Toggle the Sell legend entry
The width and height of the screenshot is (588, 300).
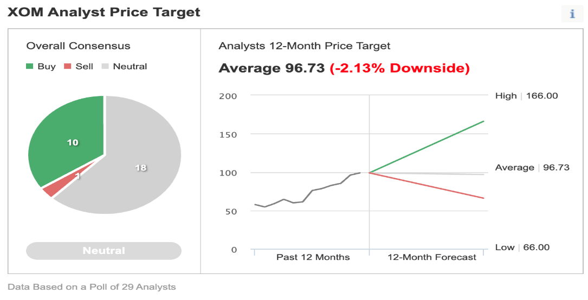(x=79, y=67)
